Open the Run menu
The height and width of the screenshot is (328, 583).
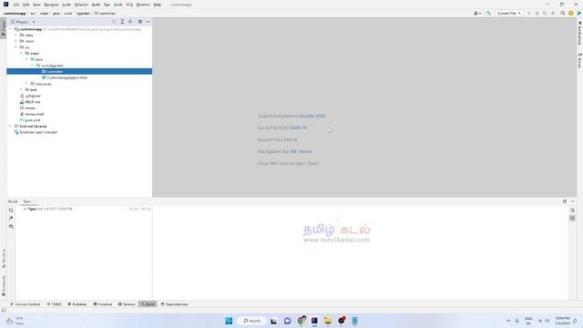[107, 5]
